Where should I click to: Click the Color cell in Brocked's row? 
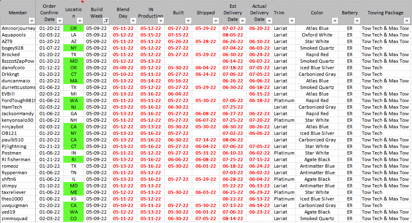tap(317, 55)
